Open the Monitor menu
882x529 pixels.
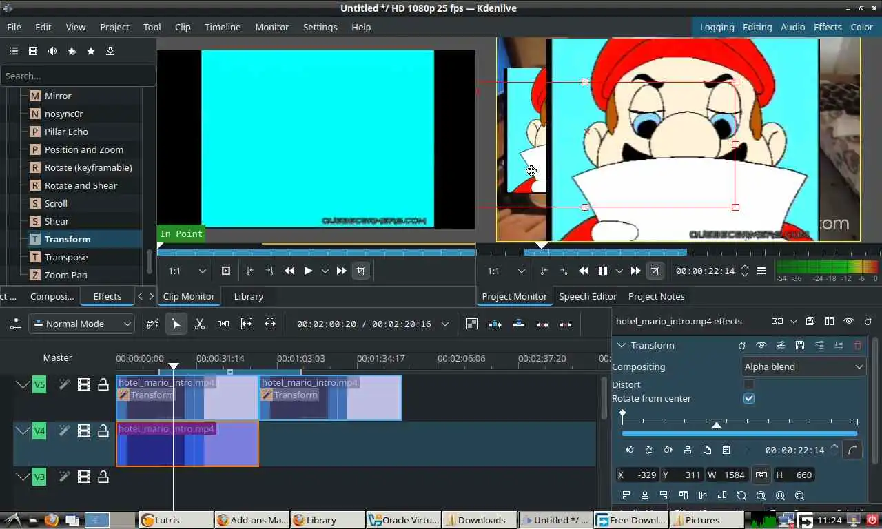coord(271,27)
